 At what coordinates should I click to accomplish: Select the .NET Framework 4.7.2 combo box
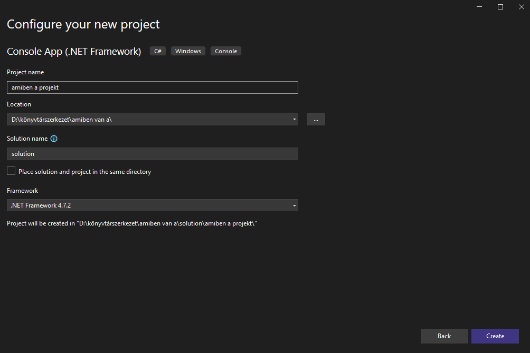pos(148,205)
